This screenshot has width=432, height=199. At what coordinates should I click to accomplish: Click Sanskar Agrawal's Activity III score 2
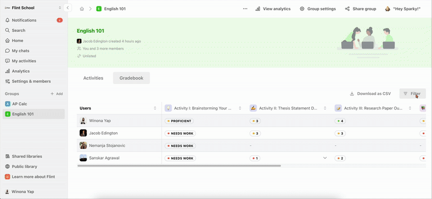pos(340,158)
